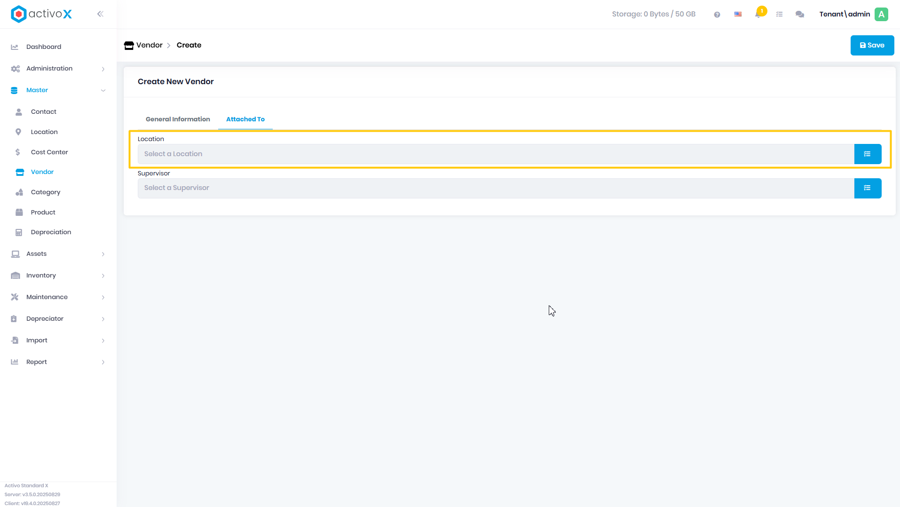Click the Select a Supervisor field
This screenshot has width=900, height=507.
[496, 188]
